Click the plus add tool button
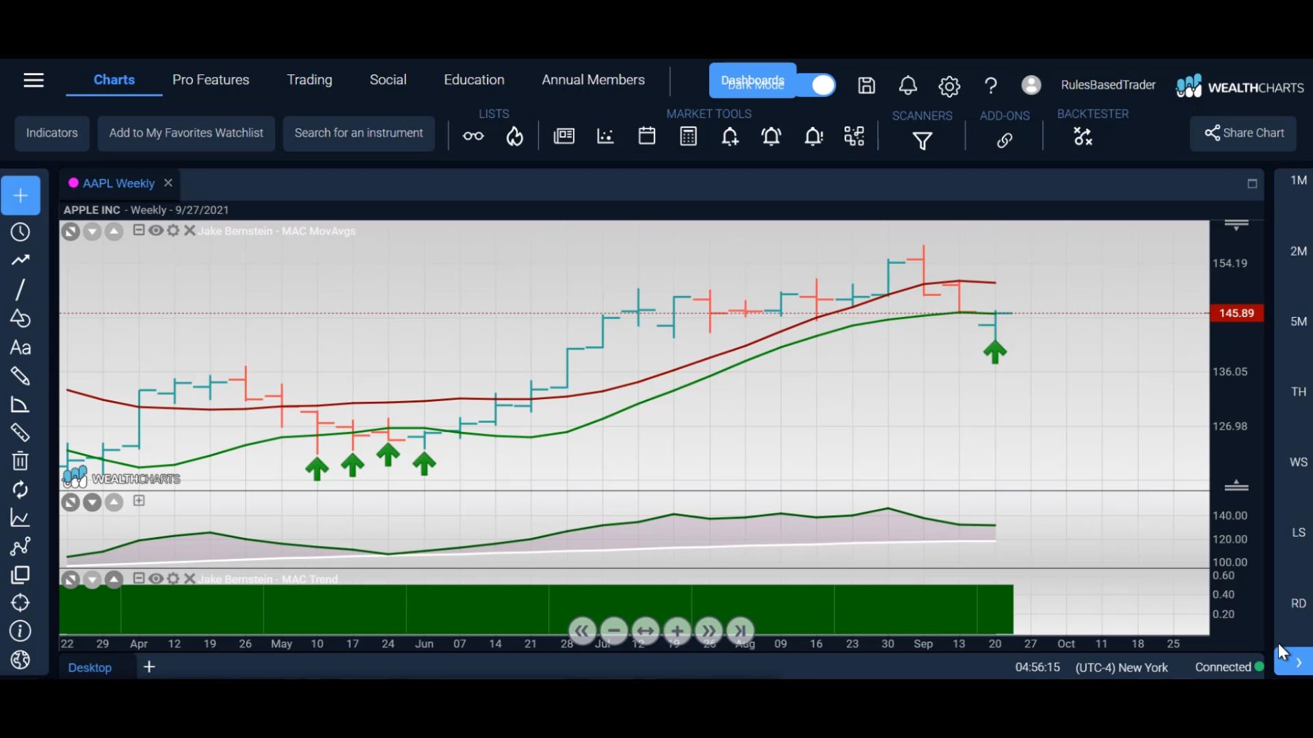Viewport: 1313px width, 738px height. [21, 196]
